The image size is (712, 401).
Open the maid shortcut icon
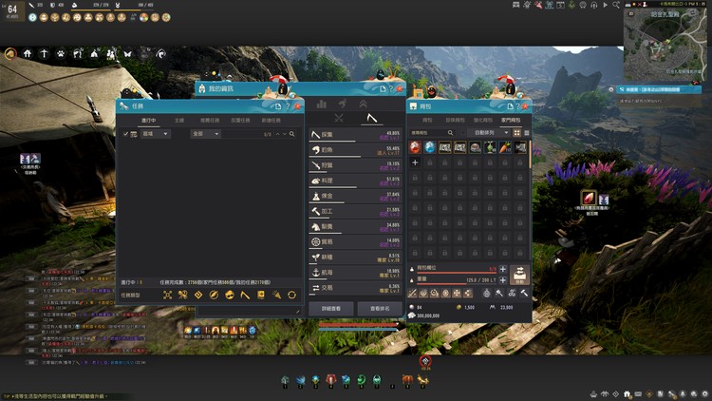point(111,54)
